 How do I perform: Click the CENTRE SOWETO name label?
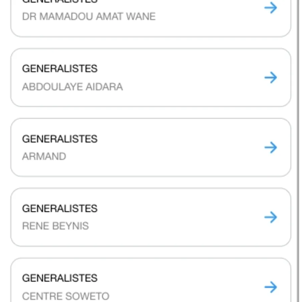(65, 296)
